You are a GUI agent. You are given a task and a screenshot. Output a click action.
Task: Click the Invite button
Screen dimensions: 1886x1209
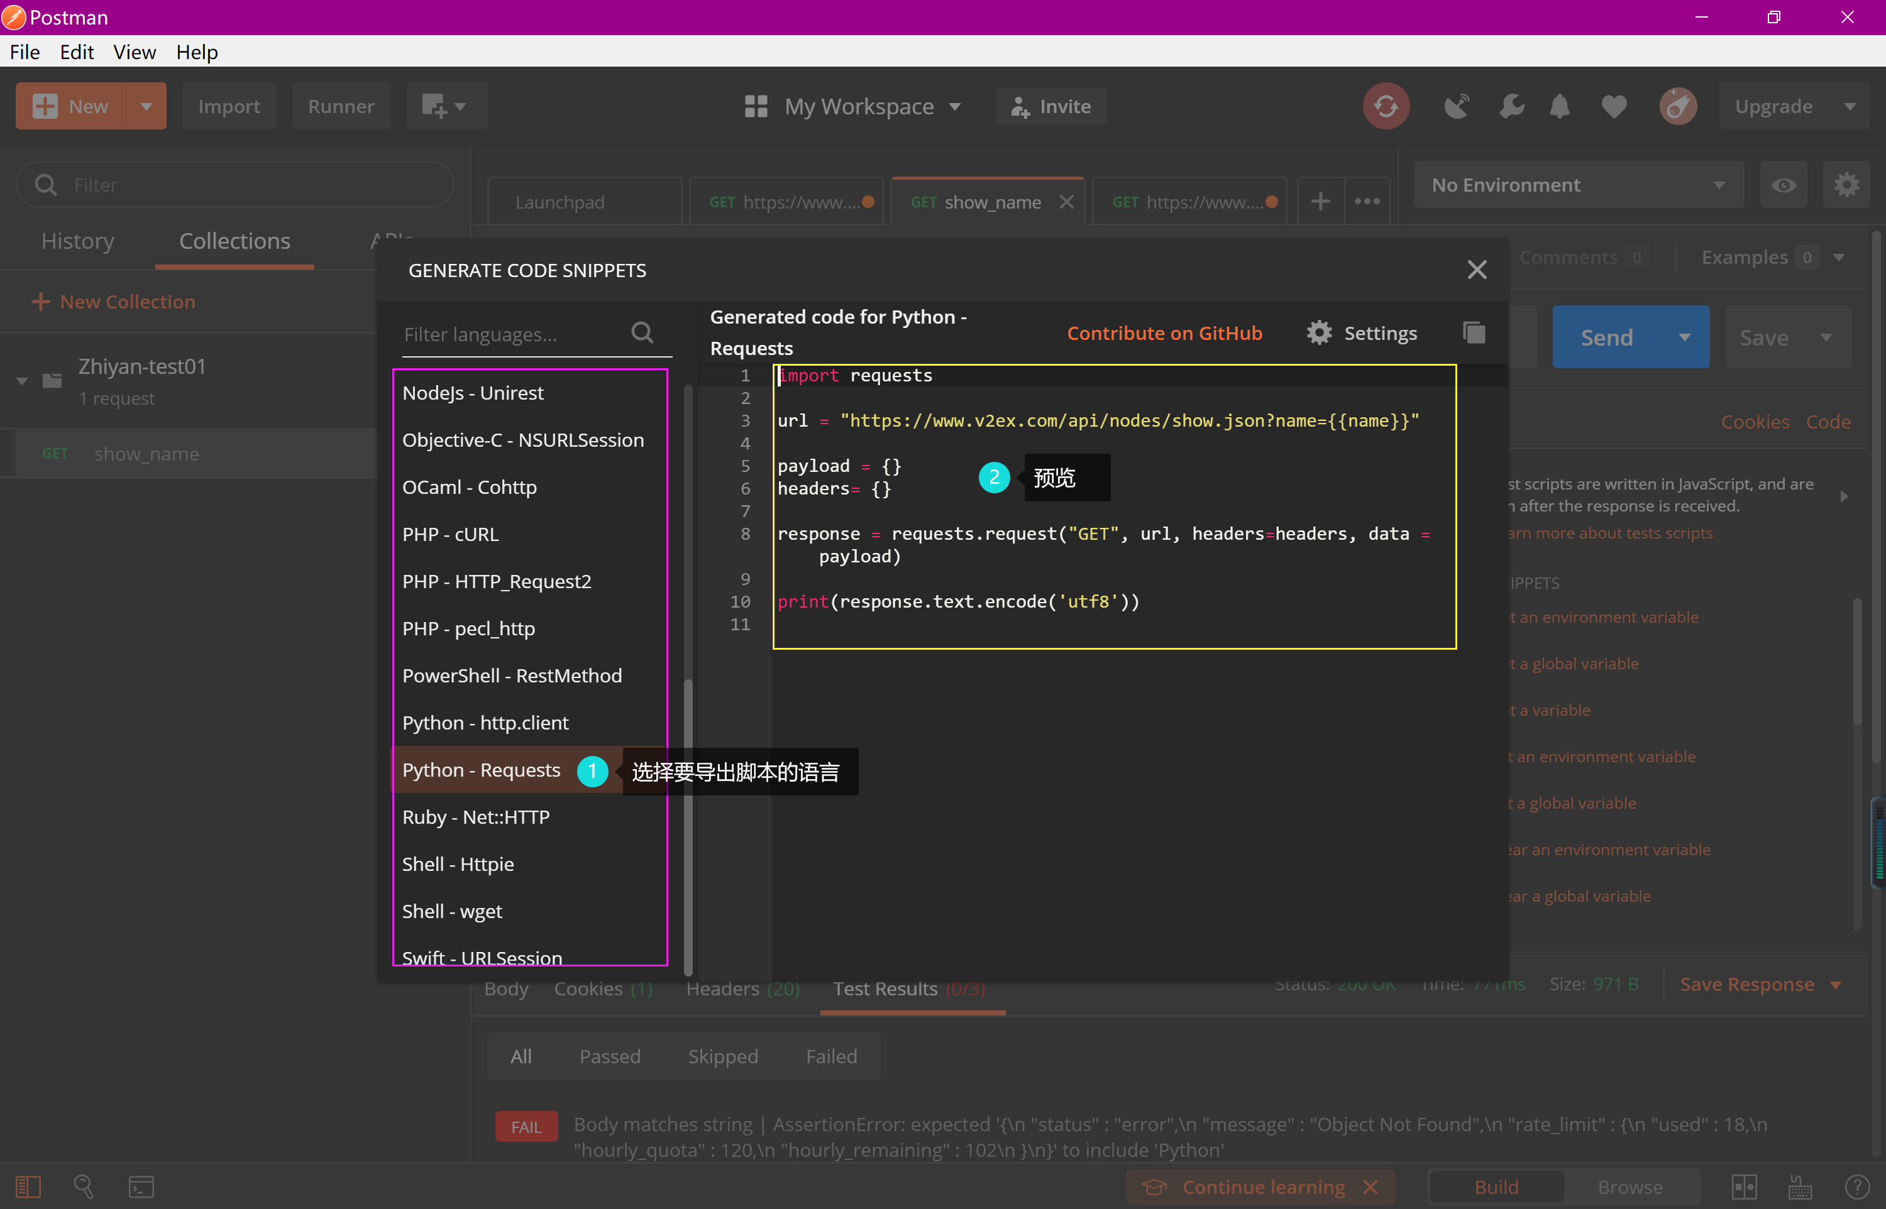pos(1051,106)
